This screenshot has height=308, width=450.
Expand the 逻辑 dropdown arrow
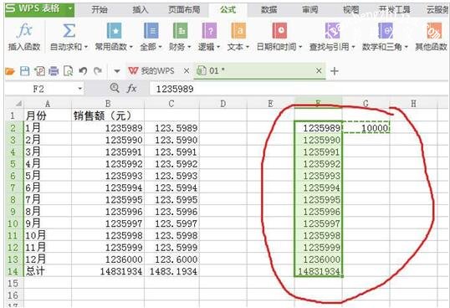coord(218,47)
